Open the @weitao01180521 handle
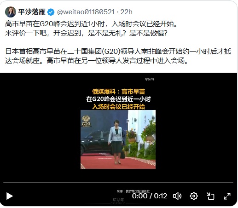 point(86,12)
